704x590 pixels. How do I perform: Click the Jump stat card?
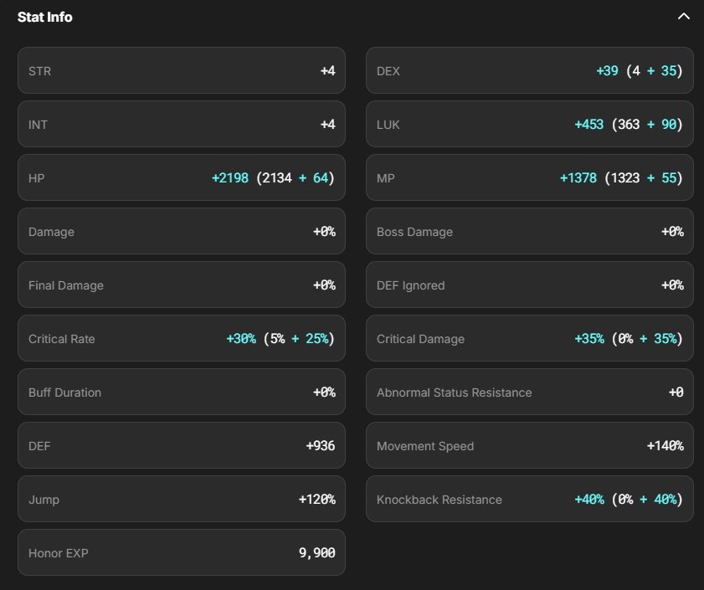point(181,500)
